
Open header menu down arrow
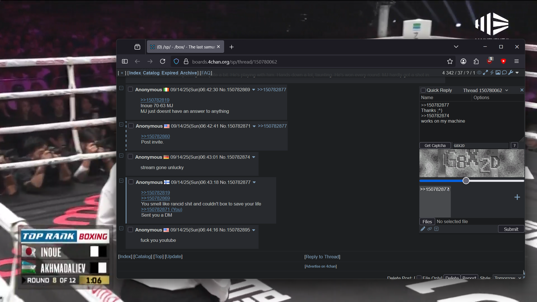pyautogui.click(x=517, y=73)
